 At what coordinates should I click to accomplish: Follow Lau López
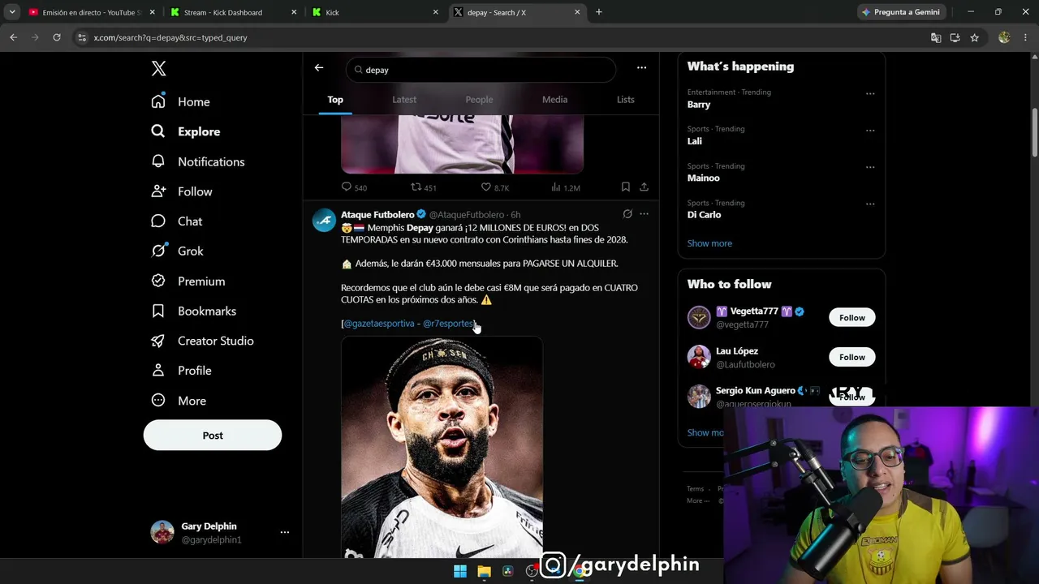click(x=852, y=357)
